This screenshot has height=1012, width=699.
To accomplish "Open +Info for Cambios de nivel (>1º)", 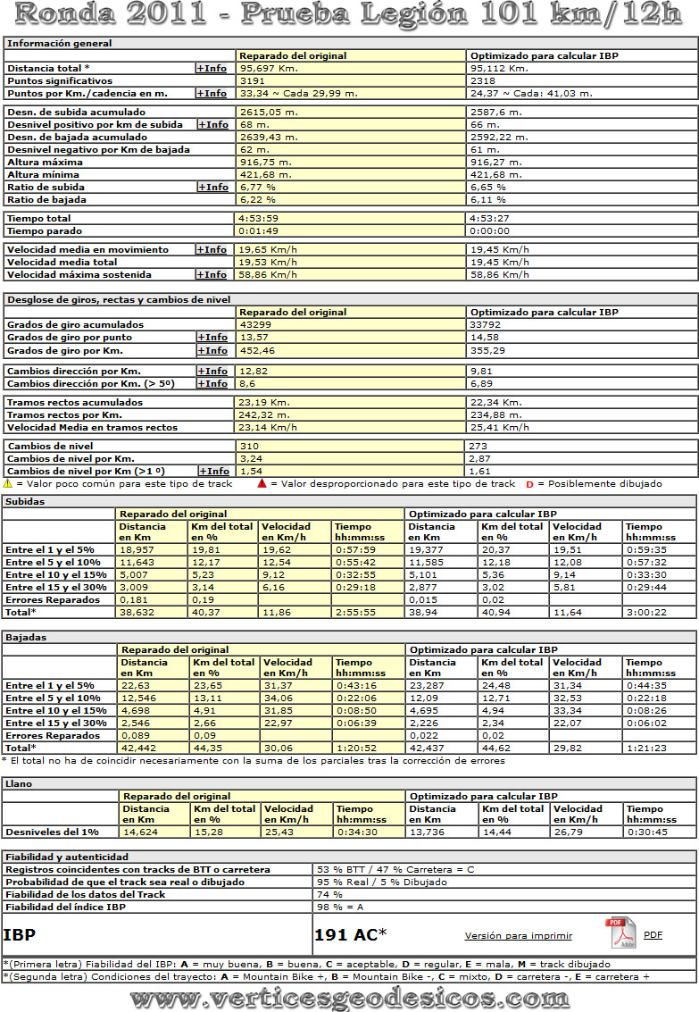I will (215, 471).
